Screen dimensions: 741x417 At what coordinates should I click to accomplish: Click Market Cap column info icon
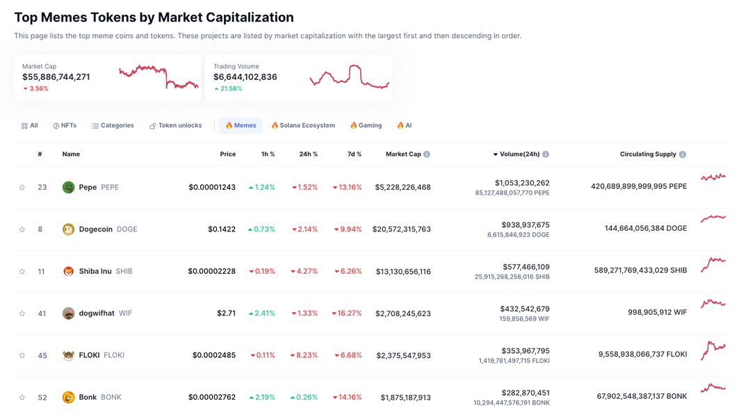pyautogui.click(x=427, y=154)
